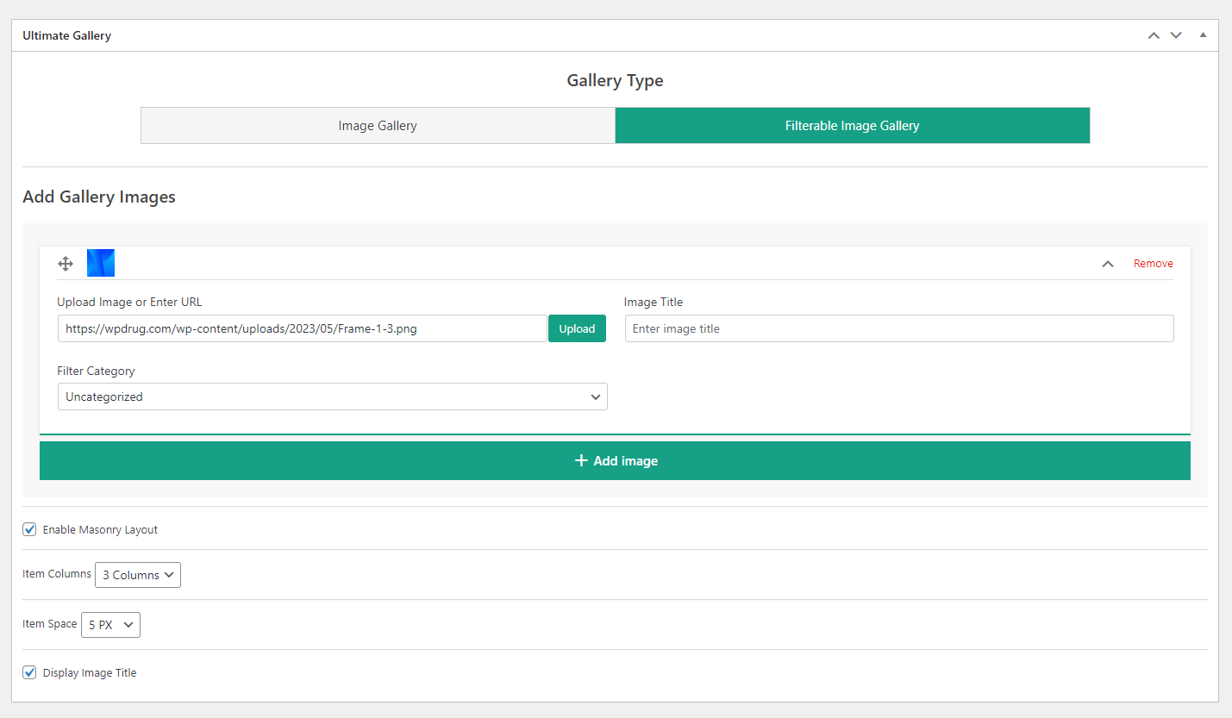Click the Add image button
This screenshot has height=718, width=1232.
[615, 461]
